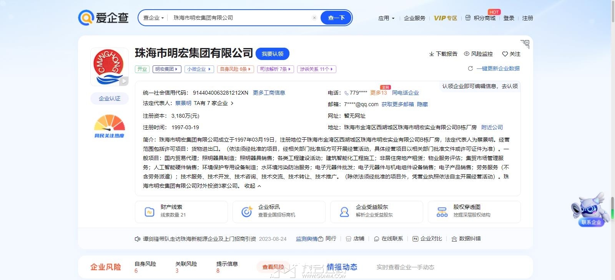Screen dimensions: 615x280
Task: Go to 积分商城 from top navigation
Action: tap(485, 18)
